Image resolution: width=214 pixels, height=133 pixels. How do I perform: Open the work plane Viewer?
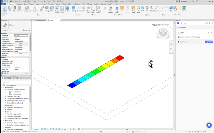tap(184, 9)
